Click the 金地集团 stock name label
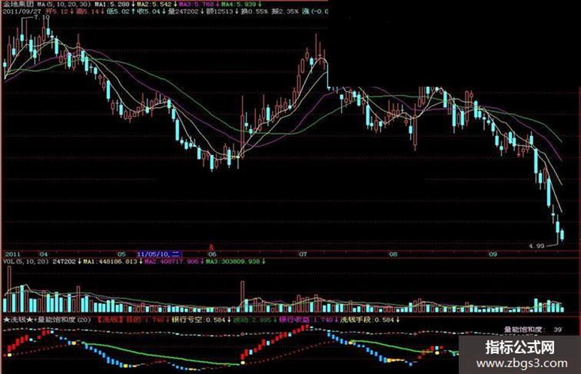Viewport: 581px width, 374px height. pyautogui.click(x=18, y=4)
